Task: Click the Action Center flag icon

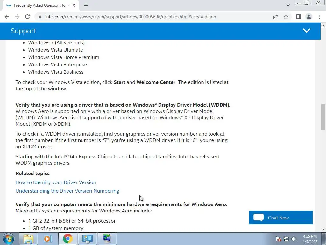Action: (278, 239)
